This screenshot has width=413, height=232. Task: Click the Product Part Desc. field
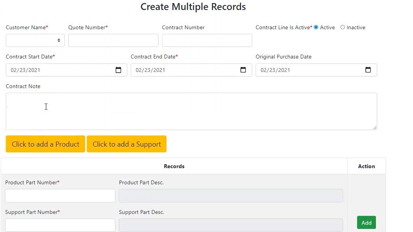tap(231, 195)
